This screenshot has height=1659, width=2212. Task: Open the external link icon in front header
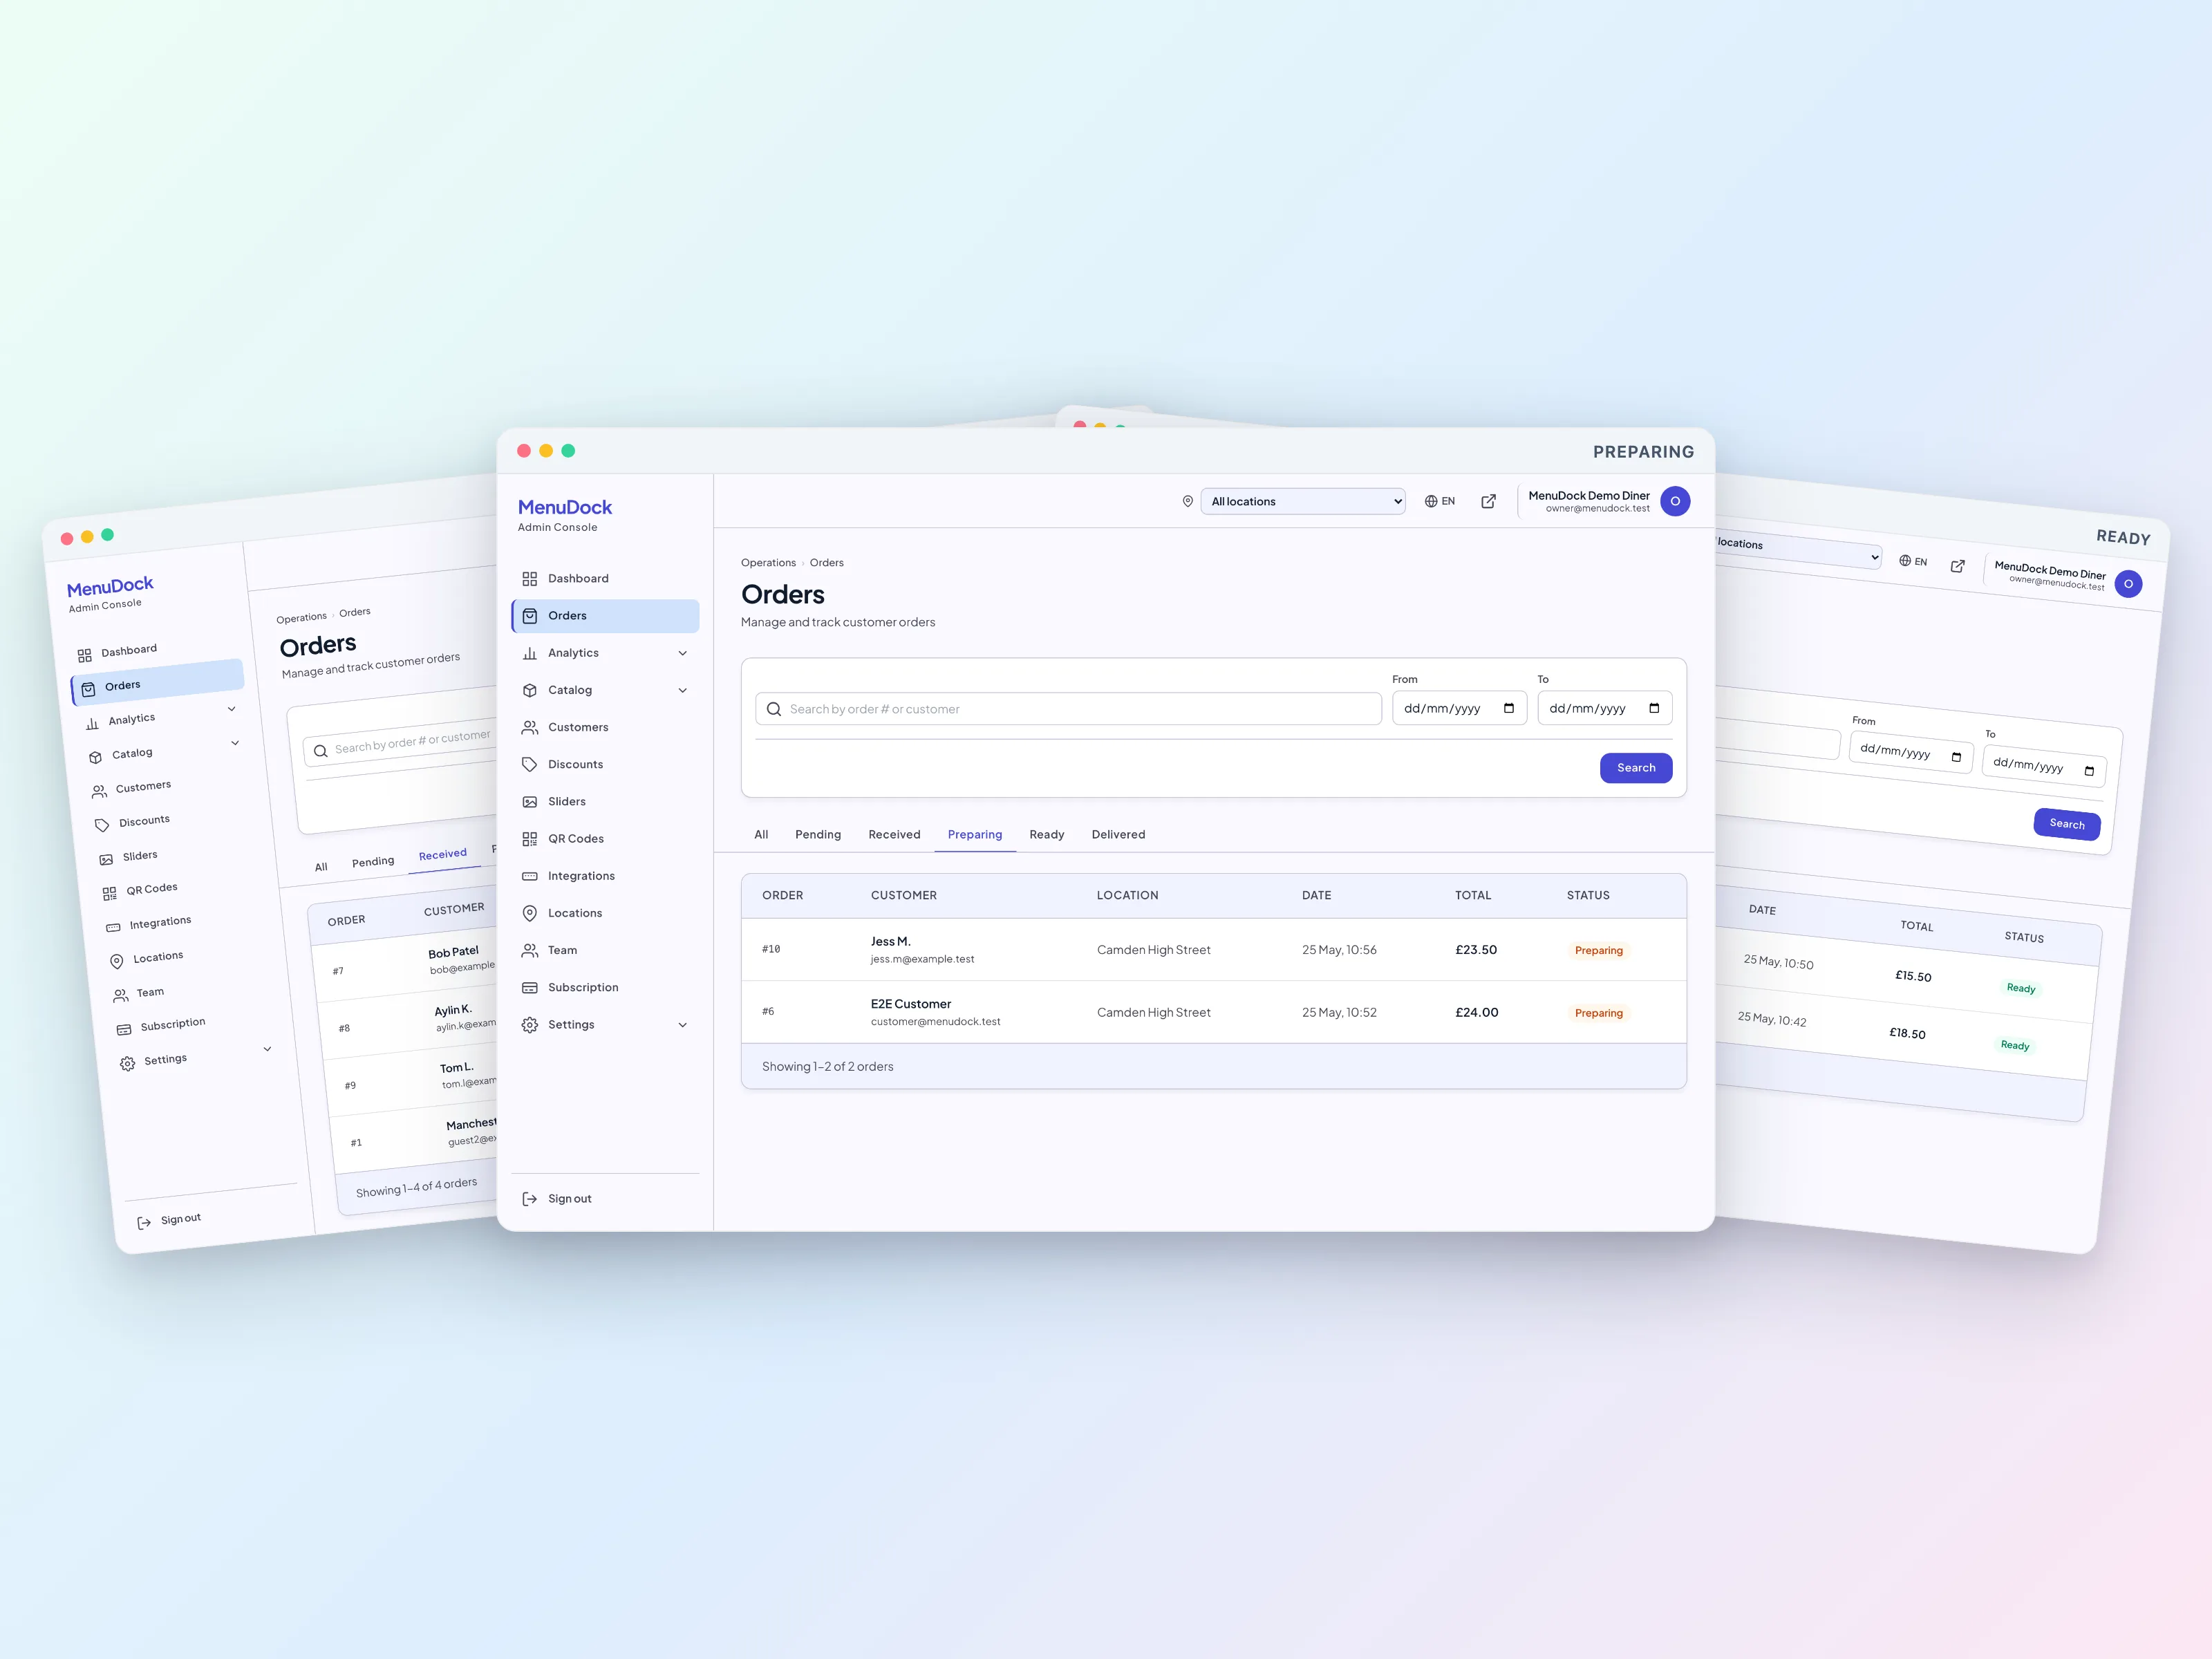coord(1488,501)
